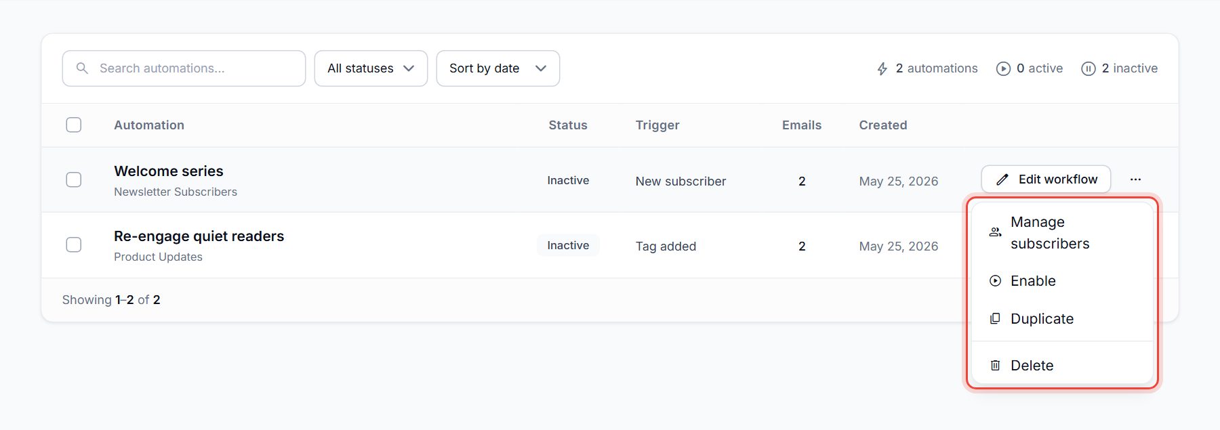Image resolution: width=1220 pixels, height=430 pixels.
Task: Open the Re-engage quiet readers automation
Action: pyautogui.click(x=199, y=236)
